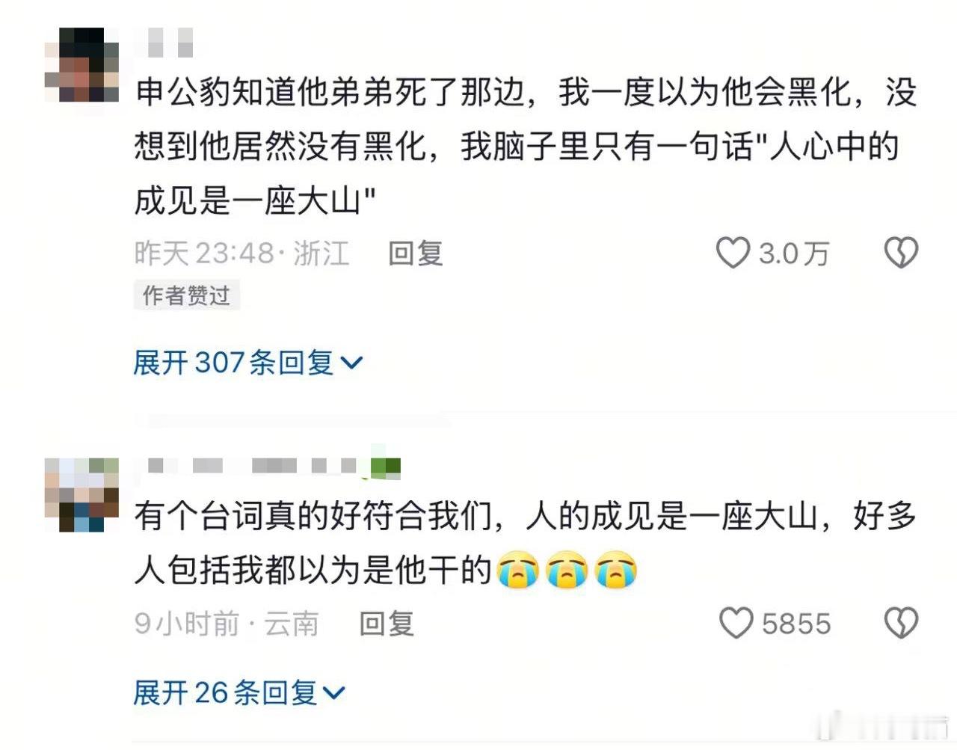Tap the 3.0万 like count

(x=794, y=253)
